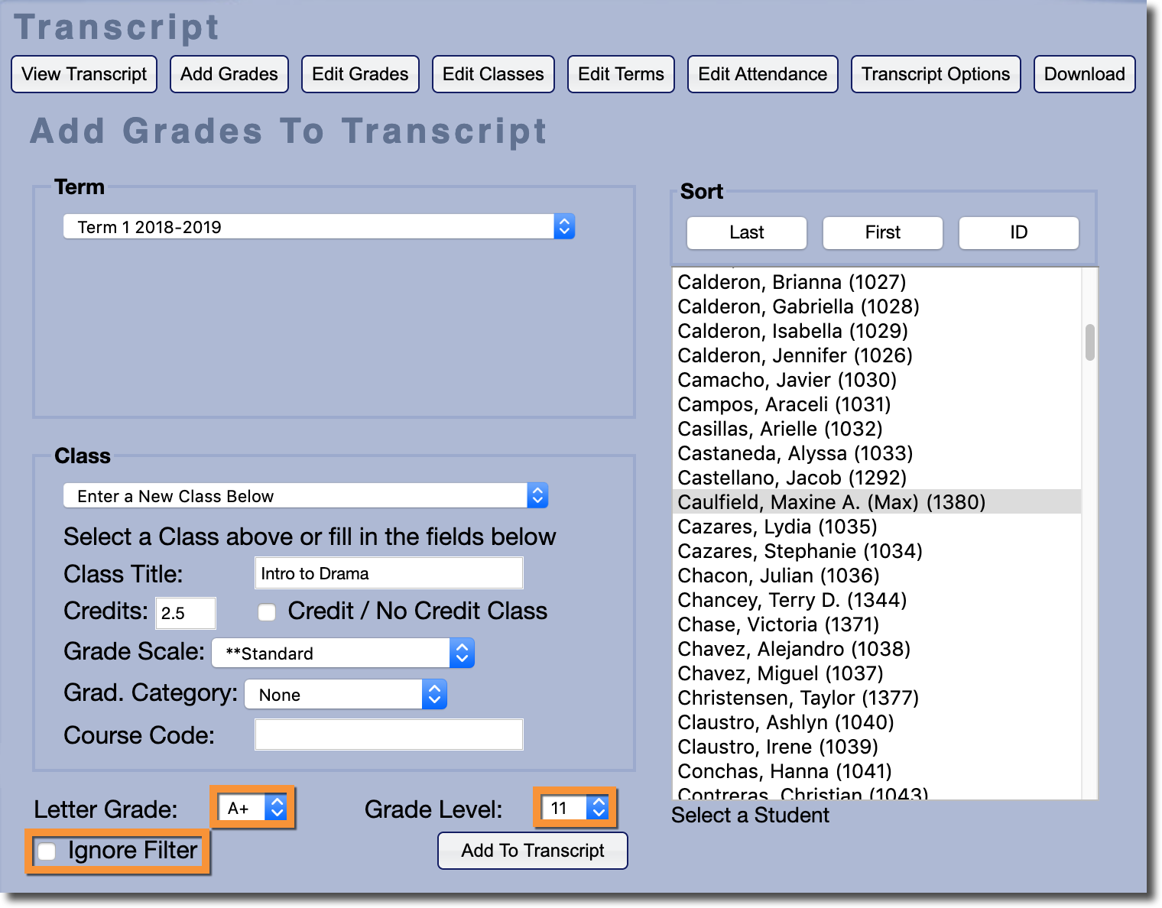The image size is (1162, 908).
Task: Switch to the View Transcript tab
Action: 84,74
